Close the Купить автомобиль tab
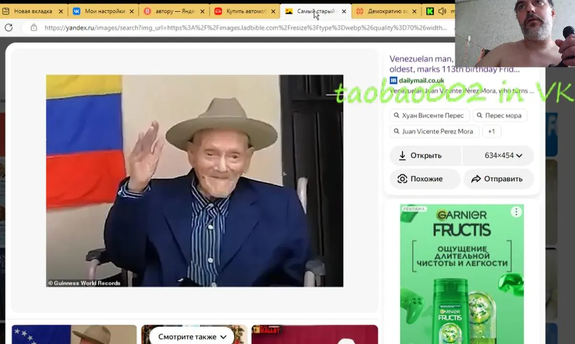 pos(273,11)
